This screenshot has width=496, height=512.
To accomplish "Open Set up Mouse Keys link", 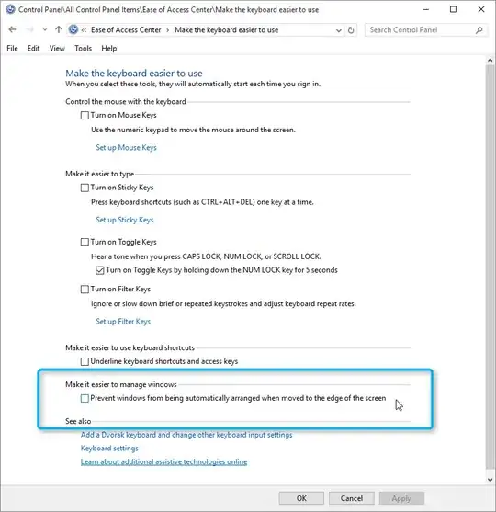I will point(126,148).
